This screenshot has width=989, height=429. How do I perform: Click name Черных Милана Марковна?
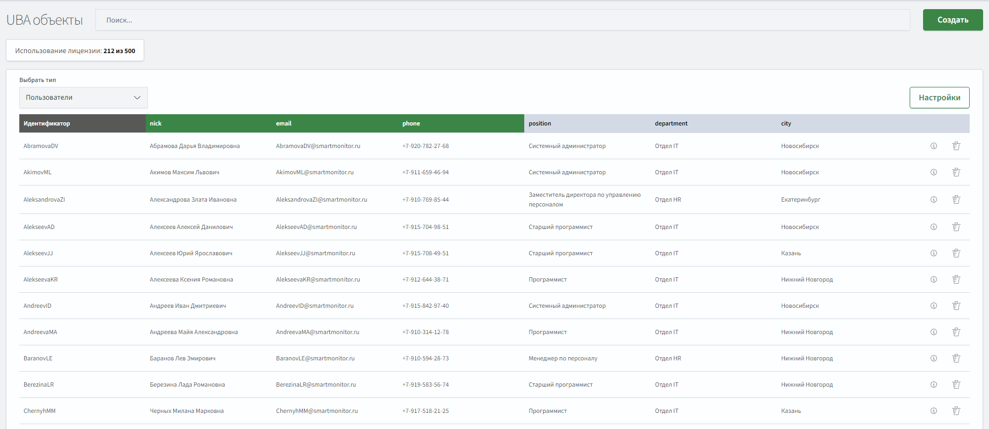[187, 411]
